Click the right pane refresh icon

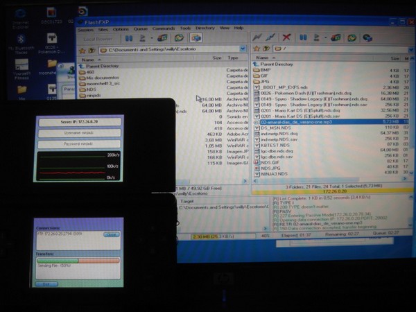[352, 38]
